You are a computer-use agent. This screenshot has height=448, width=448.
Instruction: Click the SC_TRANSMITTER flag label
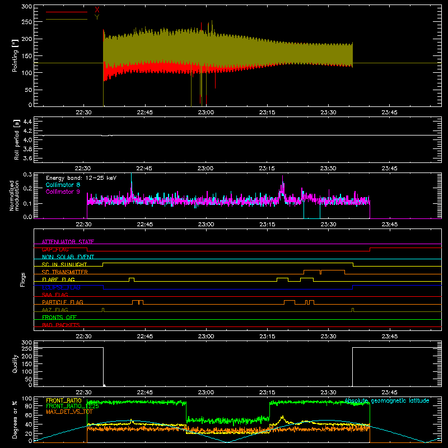tap(65, 272)
